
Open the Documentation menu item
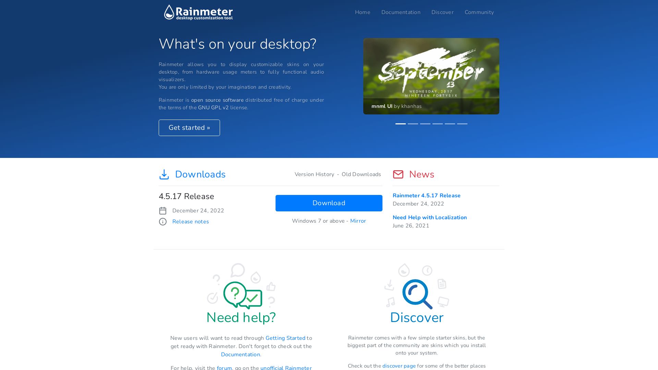click(401, 12)
